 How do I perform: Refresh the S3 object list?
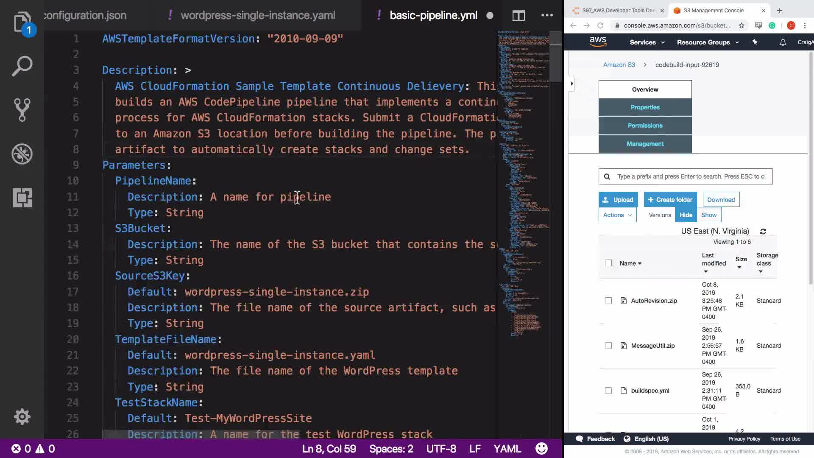point(763,232)
